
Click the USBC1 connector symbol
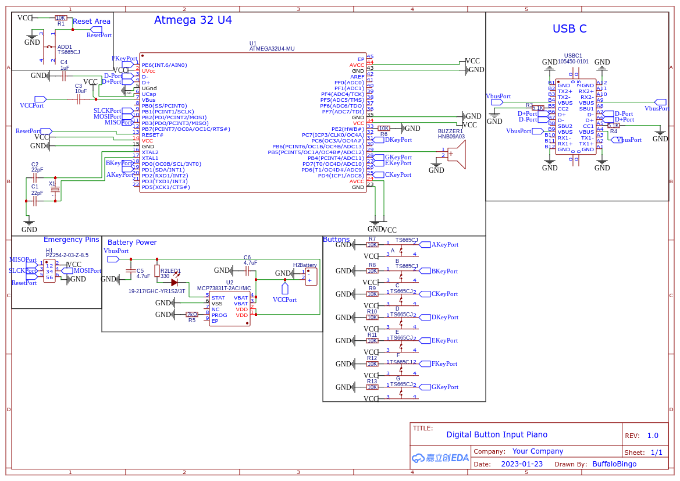click(x=575, y=116)
